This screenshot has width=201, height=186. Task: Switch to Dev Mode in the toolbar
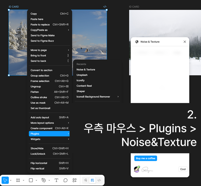[x=99, y=180]
